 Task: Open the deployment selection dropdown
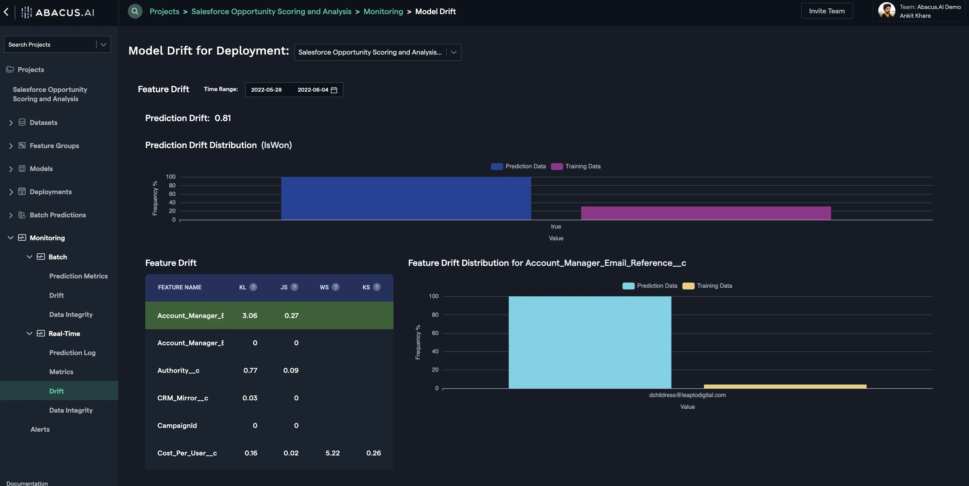(453, 52)
